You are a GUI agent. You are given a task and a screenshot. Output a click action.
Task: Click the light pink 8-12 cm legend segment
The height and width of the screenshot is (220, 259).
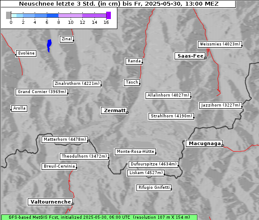pyautogui.click(x=71, y=16)
